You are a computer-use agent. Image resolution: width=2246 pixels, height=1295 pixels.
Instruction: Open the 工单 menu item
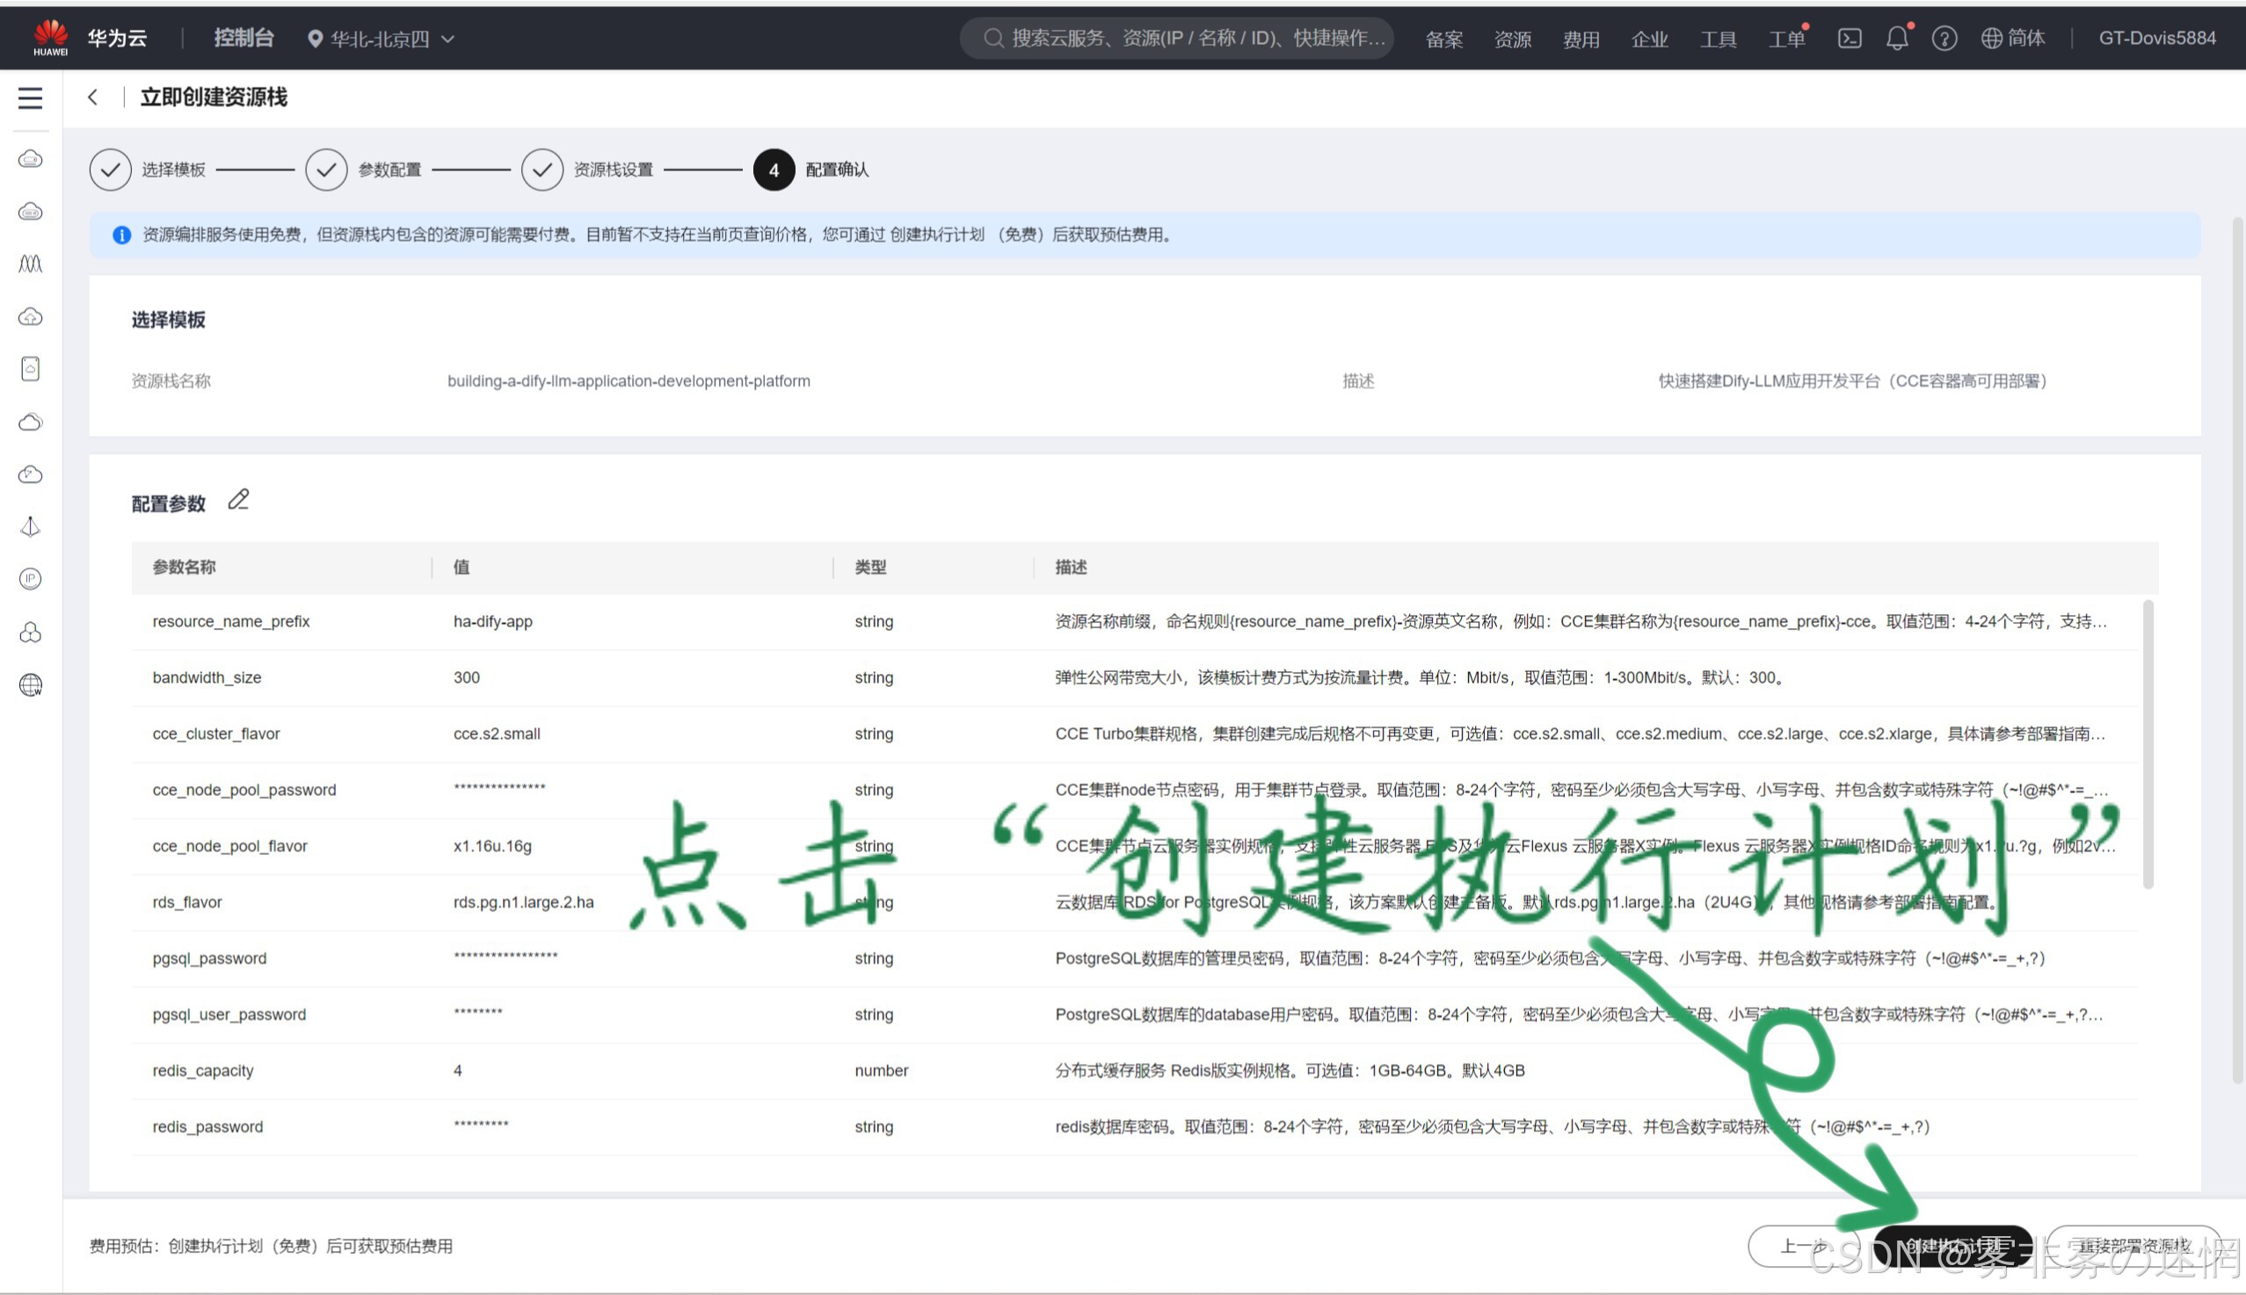(x=1786, y=40)
